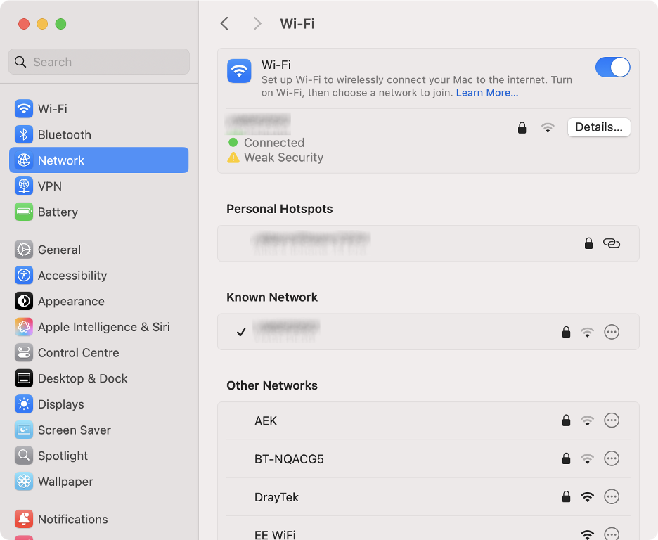Select the Battery icon in the sidebar

[x=23, y=212]
